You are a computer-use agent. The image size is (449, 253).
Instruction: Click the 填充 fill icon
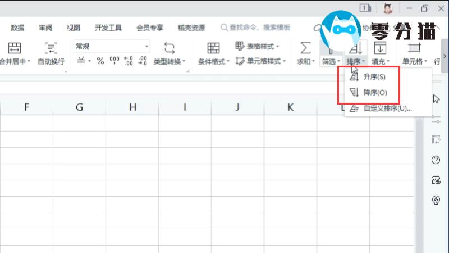(380, 48)
